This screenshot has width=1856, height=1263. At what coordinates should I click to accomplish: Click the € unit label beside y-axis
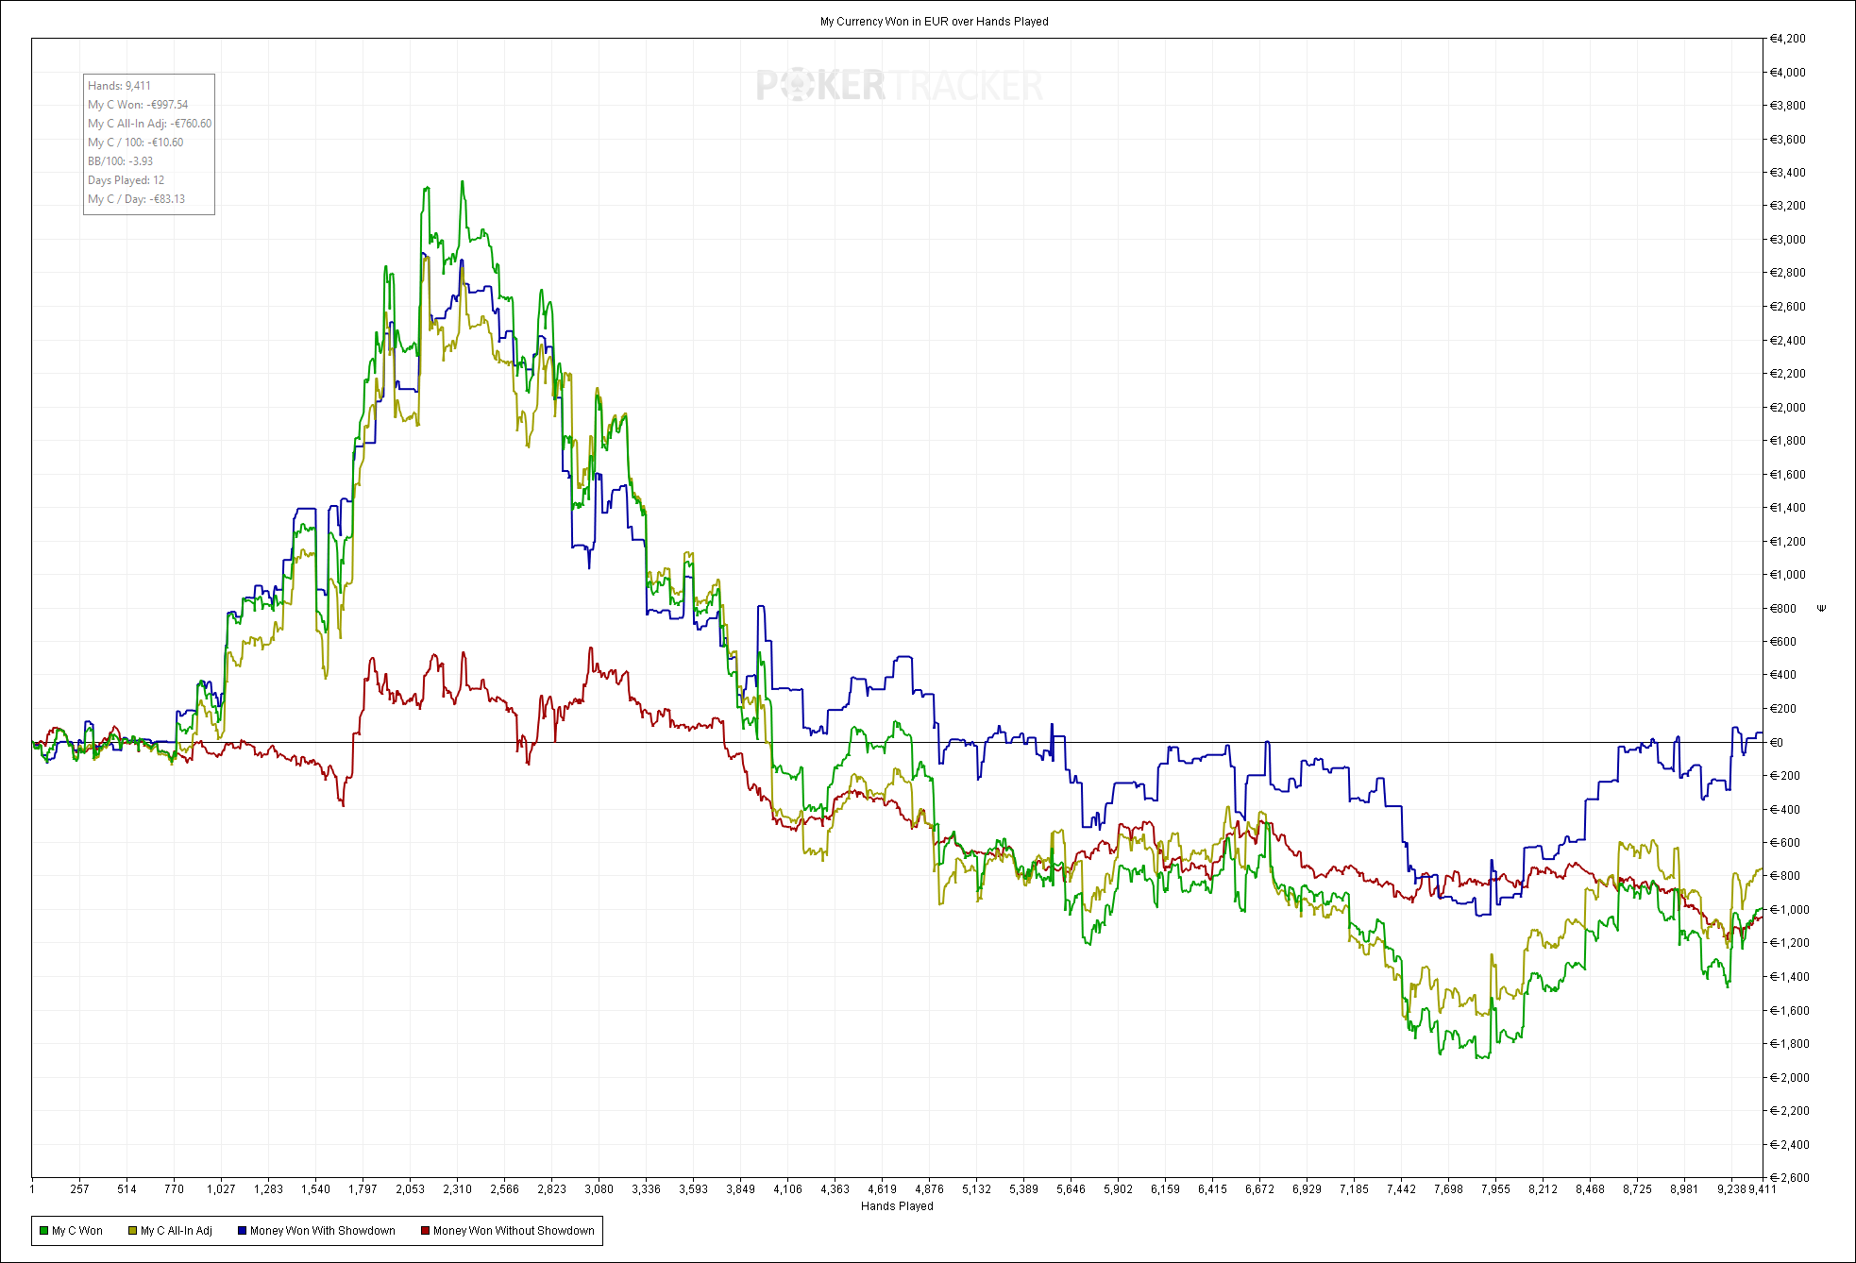1821,608
